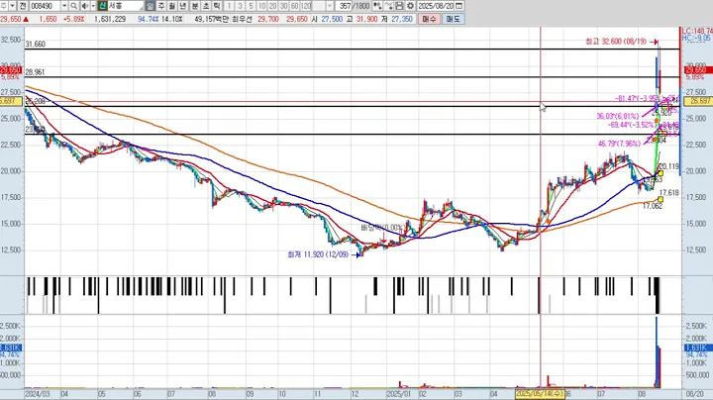Click the 최고 32,600 (08/19) label
This screenshot has height=400, width=713.
(x=616, y=42)
